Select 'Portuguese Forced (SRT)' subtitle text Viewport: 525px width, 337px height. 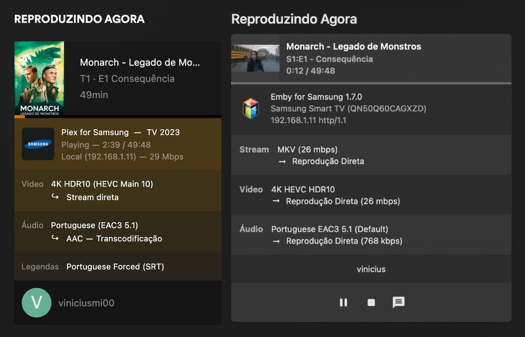pyautogui.click(x=115, y=267)
